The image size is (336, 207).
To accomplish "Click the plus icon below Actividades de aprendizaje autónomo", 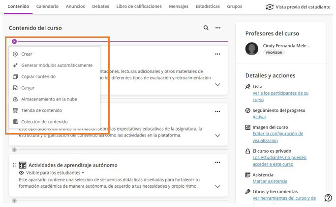I will [x=14, y=201].
